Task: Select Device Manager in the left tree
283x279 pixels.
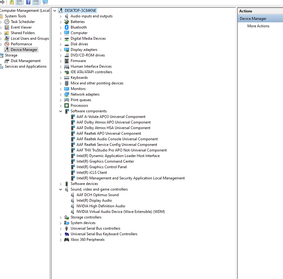Action: tap(24, 50)
